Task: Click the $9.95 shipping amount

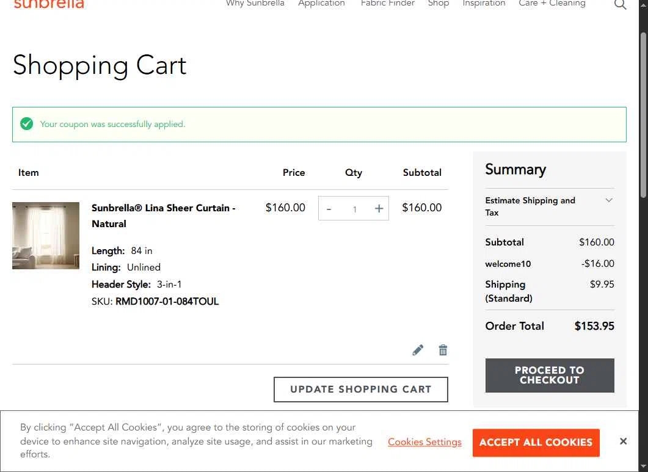Action: [x=602, y=285]
